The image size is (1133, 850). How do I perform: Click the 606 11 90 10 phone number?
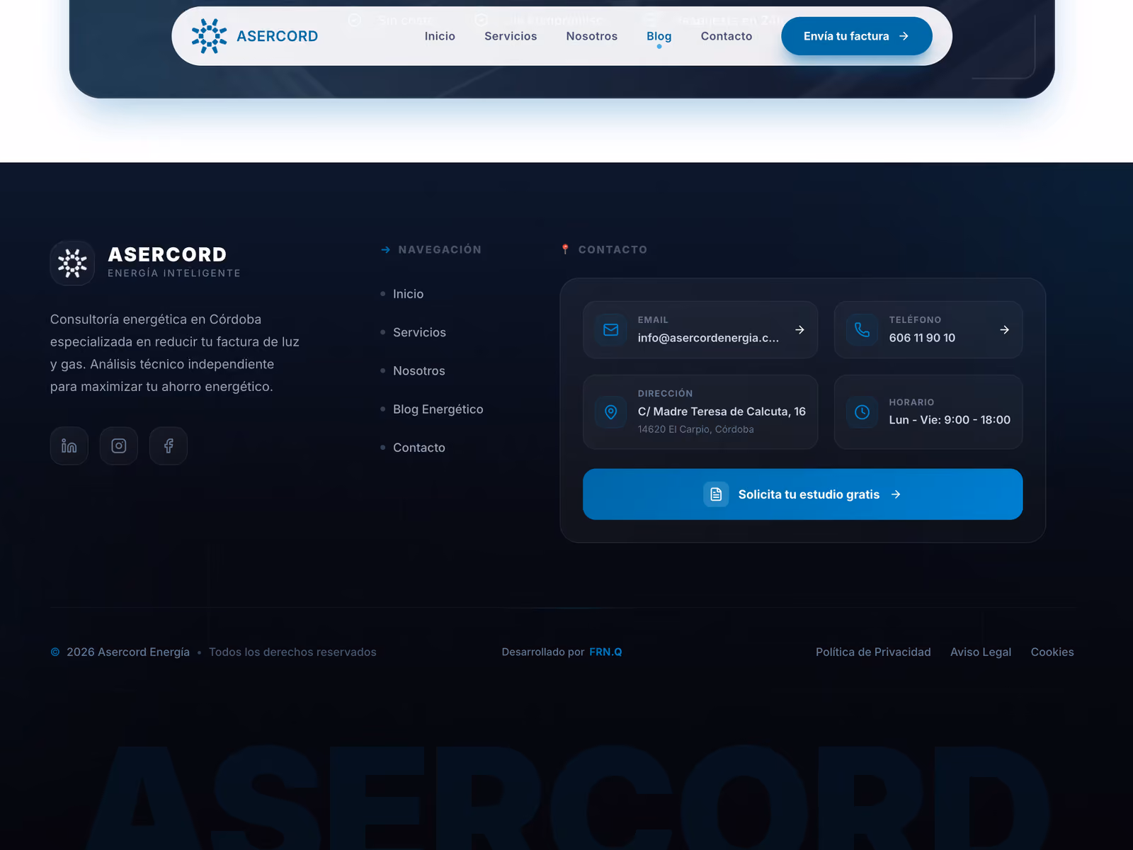click(922, 338)
